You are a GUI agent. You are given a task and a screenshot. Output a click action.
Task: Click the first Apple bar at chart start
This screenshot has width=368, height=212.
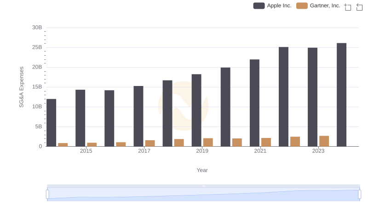point(52,123)
